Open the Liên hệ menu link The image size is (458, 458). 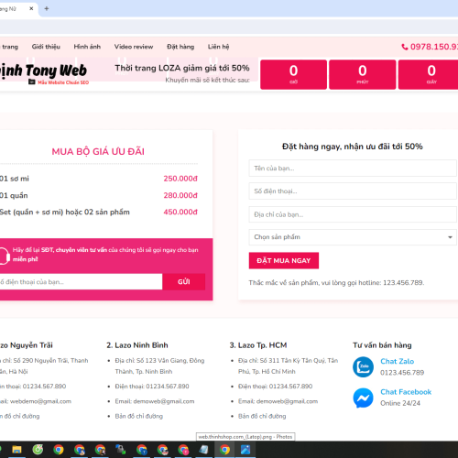pyautogui.click(x=218, y=47)
